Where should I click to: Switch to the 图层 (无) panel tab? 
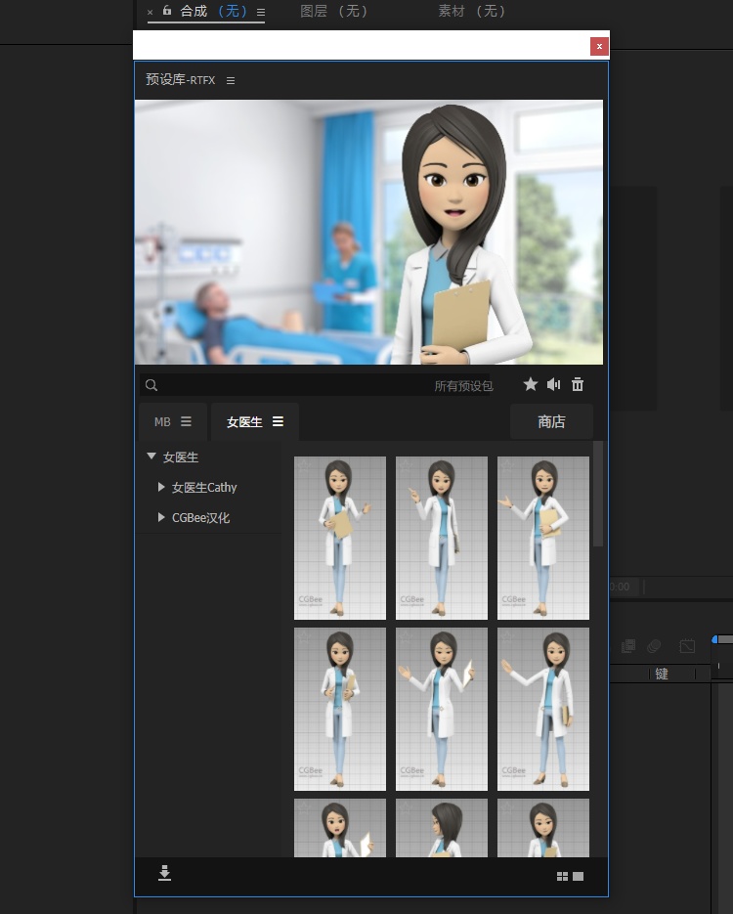coord(334,11)
